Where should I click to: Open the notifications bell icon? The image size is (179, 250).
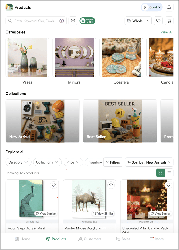169,7
